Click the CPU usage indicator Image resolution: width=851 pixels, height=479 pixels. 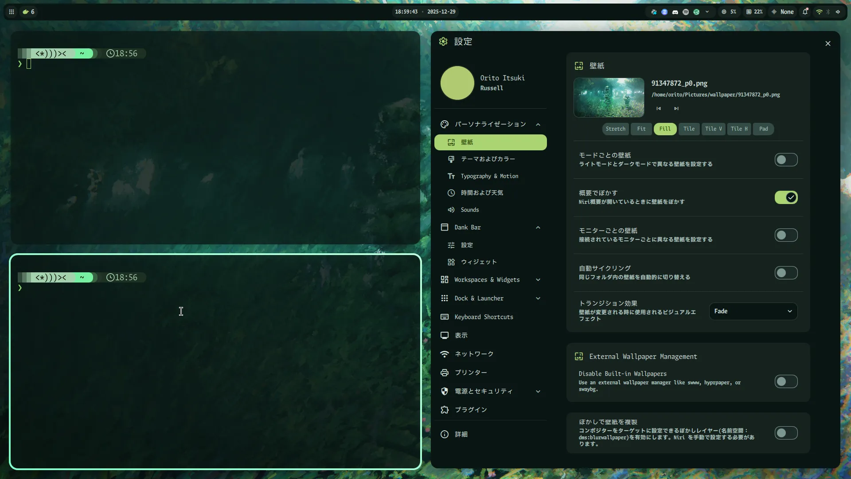(729, 12)
